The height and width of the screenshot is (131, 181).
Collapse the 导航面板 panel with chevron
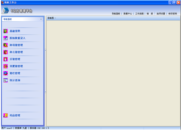pos(41,19)
